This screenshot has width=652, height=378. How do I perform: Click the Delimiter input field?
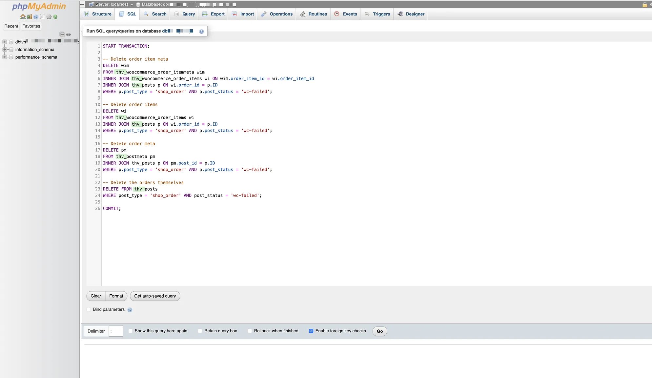(x=116, y=331)
